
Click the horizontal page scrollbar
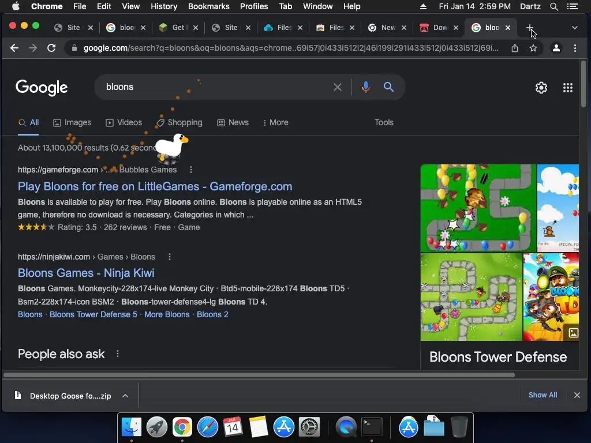[259, 375]
